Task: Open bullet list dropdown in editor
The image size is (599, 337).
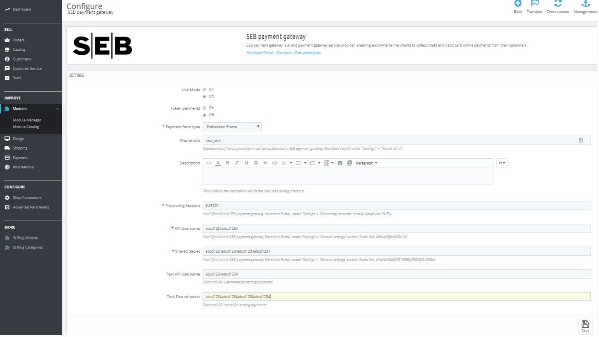Action: click(x=301, y=163)
